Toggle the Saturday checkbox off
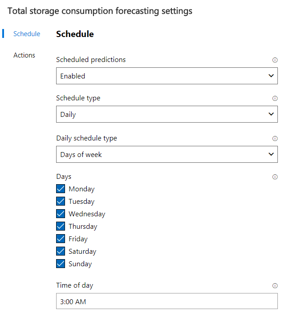297x322 pixels. pyautogui.click(x=61, y=251)
